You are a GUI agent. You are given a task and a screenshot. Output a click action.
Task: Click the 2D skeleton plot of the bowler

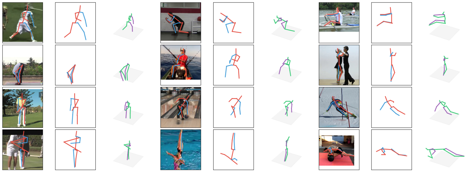[x=233, y=107]
